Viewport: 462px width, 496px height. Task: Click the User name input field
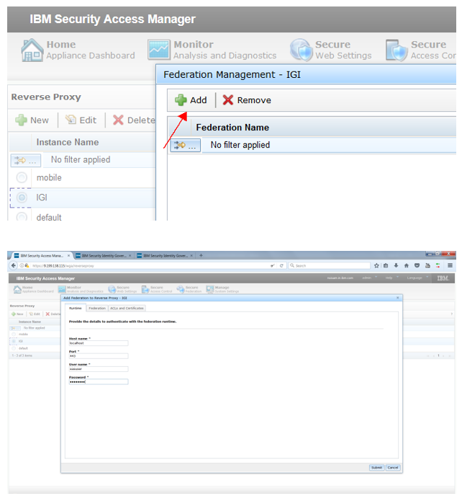[99, 369]
